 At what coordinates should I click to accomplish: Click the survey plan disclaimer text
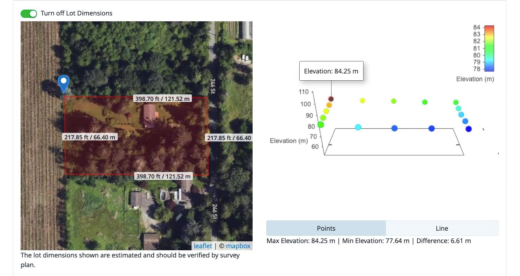pyautogui.click(x=130, y=260)
